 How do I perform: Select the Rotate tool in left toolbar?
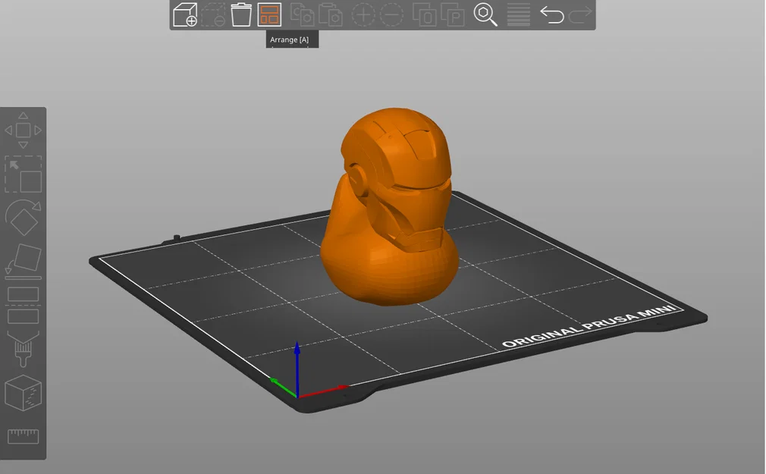(23, 218)
